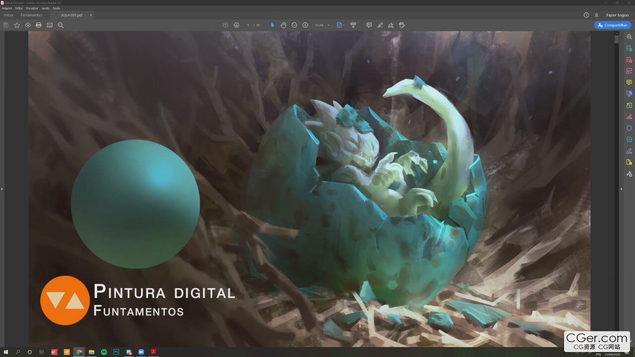Open Windows taskbar search

[18, 352]
